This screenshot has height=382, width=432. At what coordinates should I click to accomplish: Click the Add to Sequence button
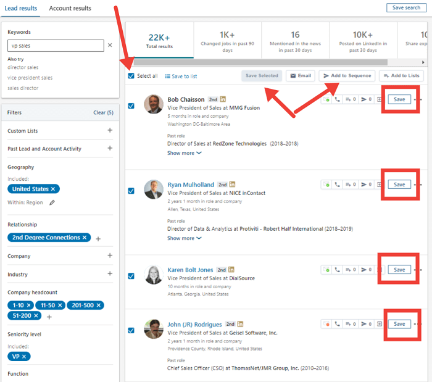(x=347, y=75)
